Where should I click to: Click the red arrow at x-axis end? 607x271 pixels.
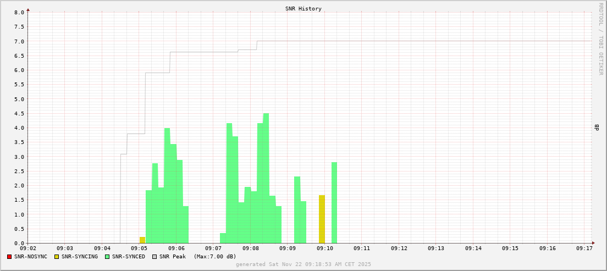pyautogui.click(x=593, y=243)
